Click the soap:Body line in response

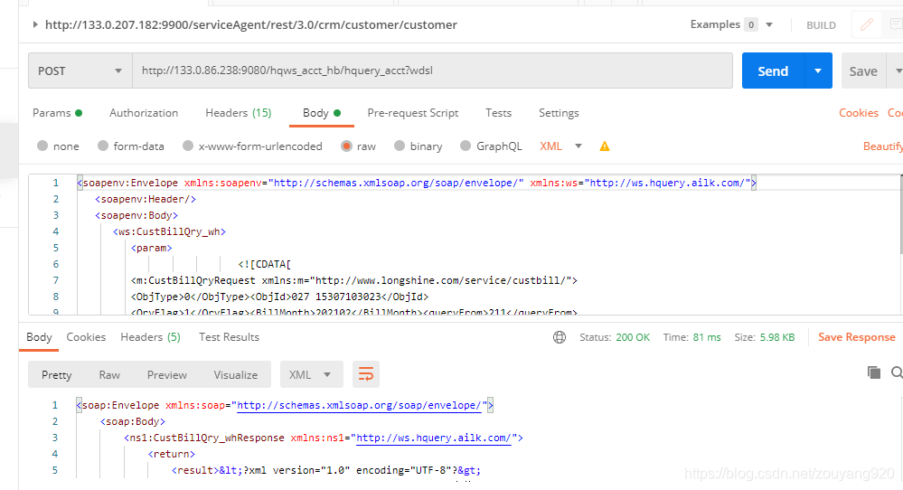133,421
